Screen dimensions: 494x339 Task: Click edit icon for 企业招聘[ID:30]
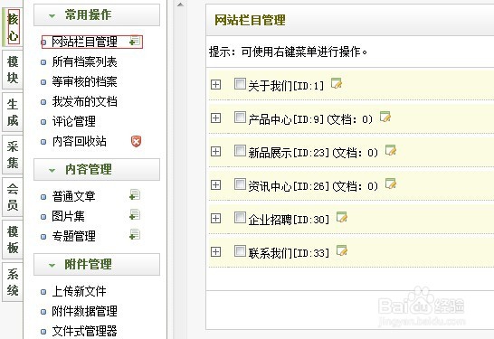click(342, 217)
